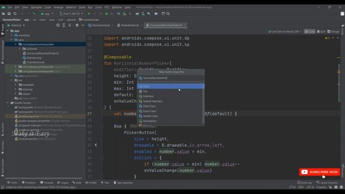Open the Refactor menu
This screenshot has width=345, height=194.
(x=71, y=7)
